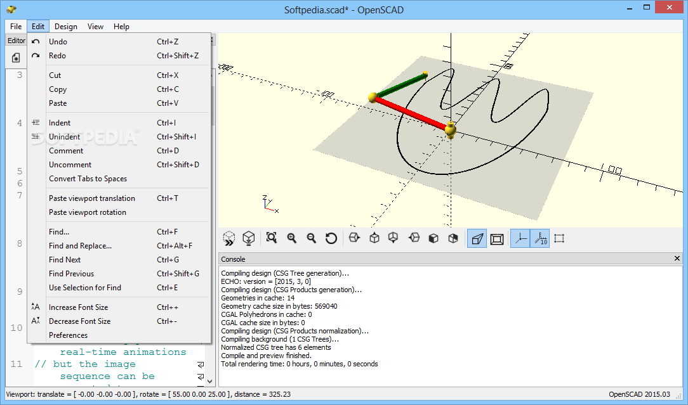Click the 'OpenSCAD 2015.03' status bar label
688x405 pixels.
tap(639, 394)
